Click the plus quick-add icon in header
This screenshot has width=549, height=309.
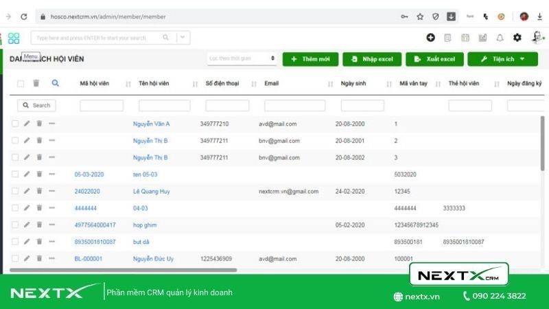[x=430, y=38]
